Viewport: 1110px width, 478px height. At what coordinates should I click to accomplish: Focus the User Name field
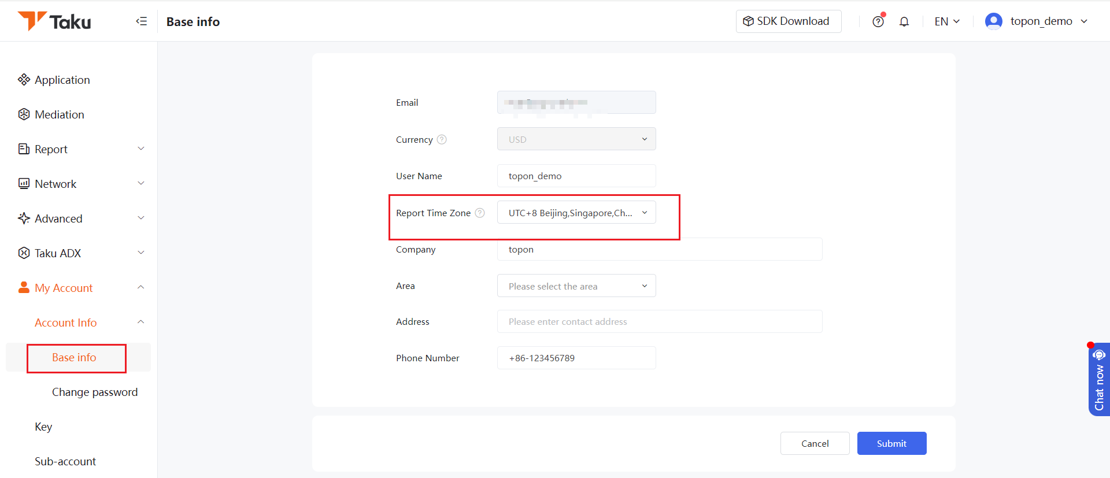point(576,176)
